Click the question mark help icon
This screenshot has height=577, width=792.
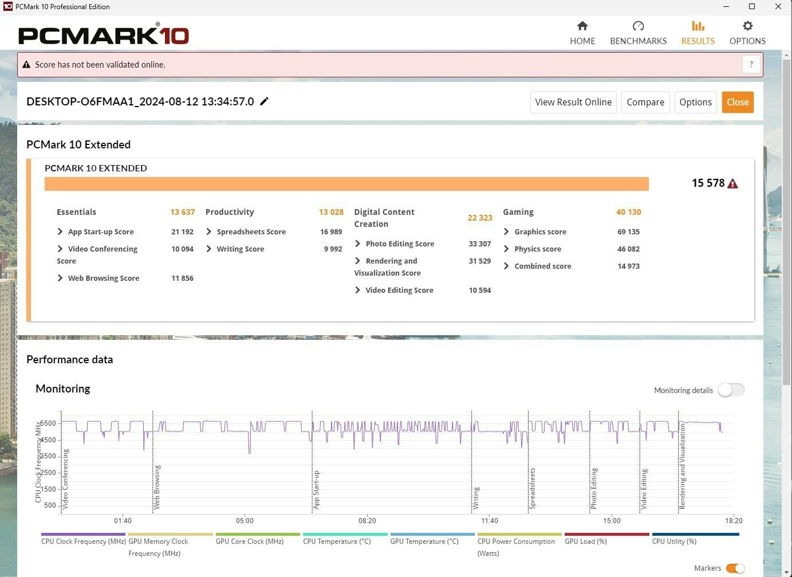[x=751, y=65]
